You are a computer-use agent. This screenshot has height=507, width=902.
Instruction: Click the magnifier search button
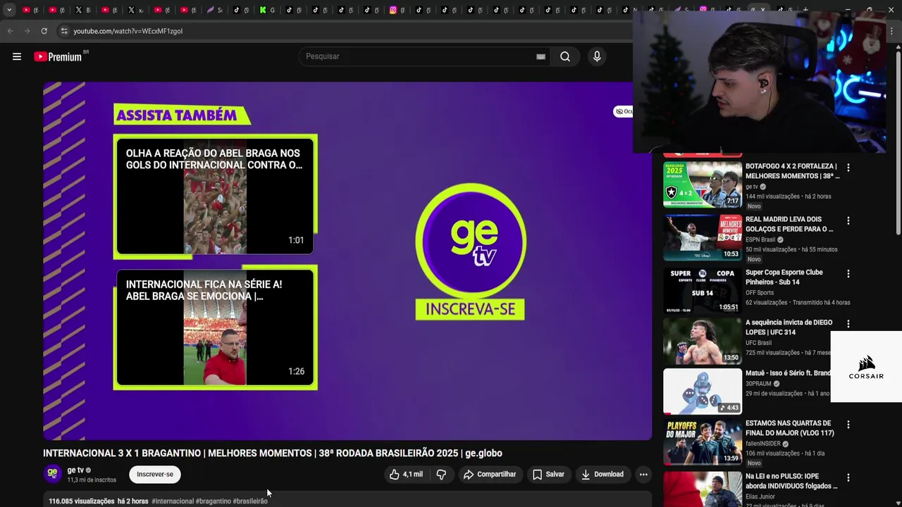[x=565, y=56]
